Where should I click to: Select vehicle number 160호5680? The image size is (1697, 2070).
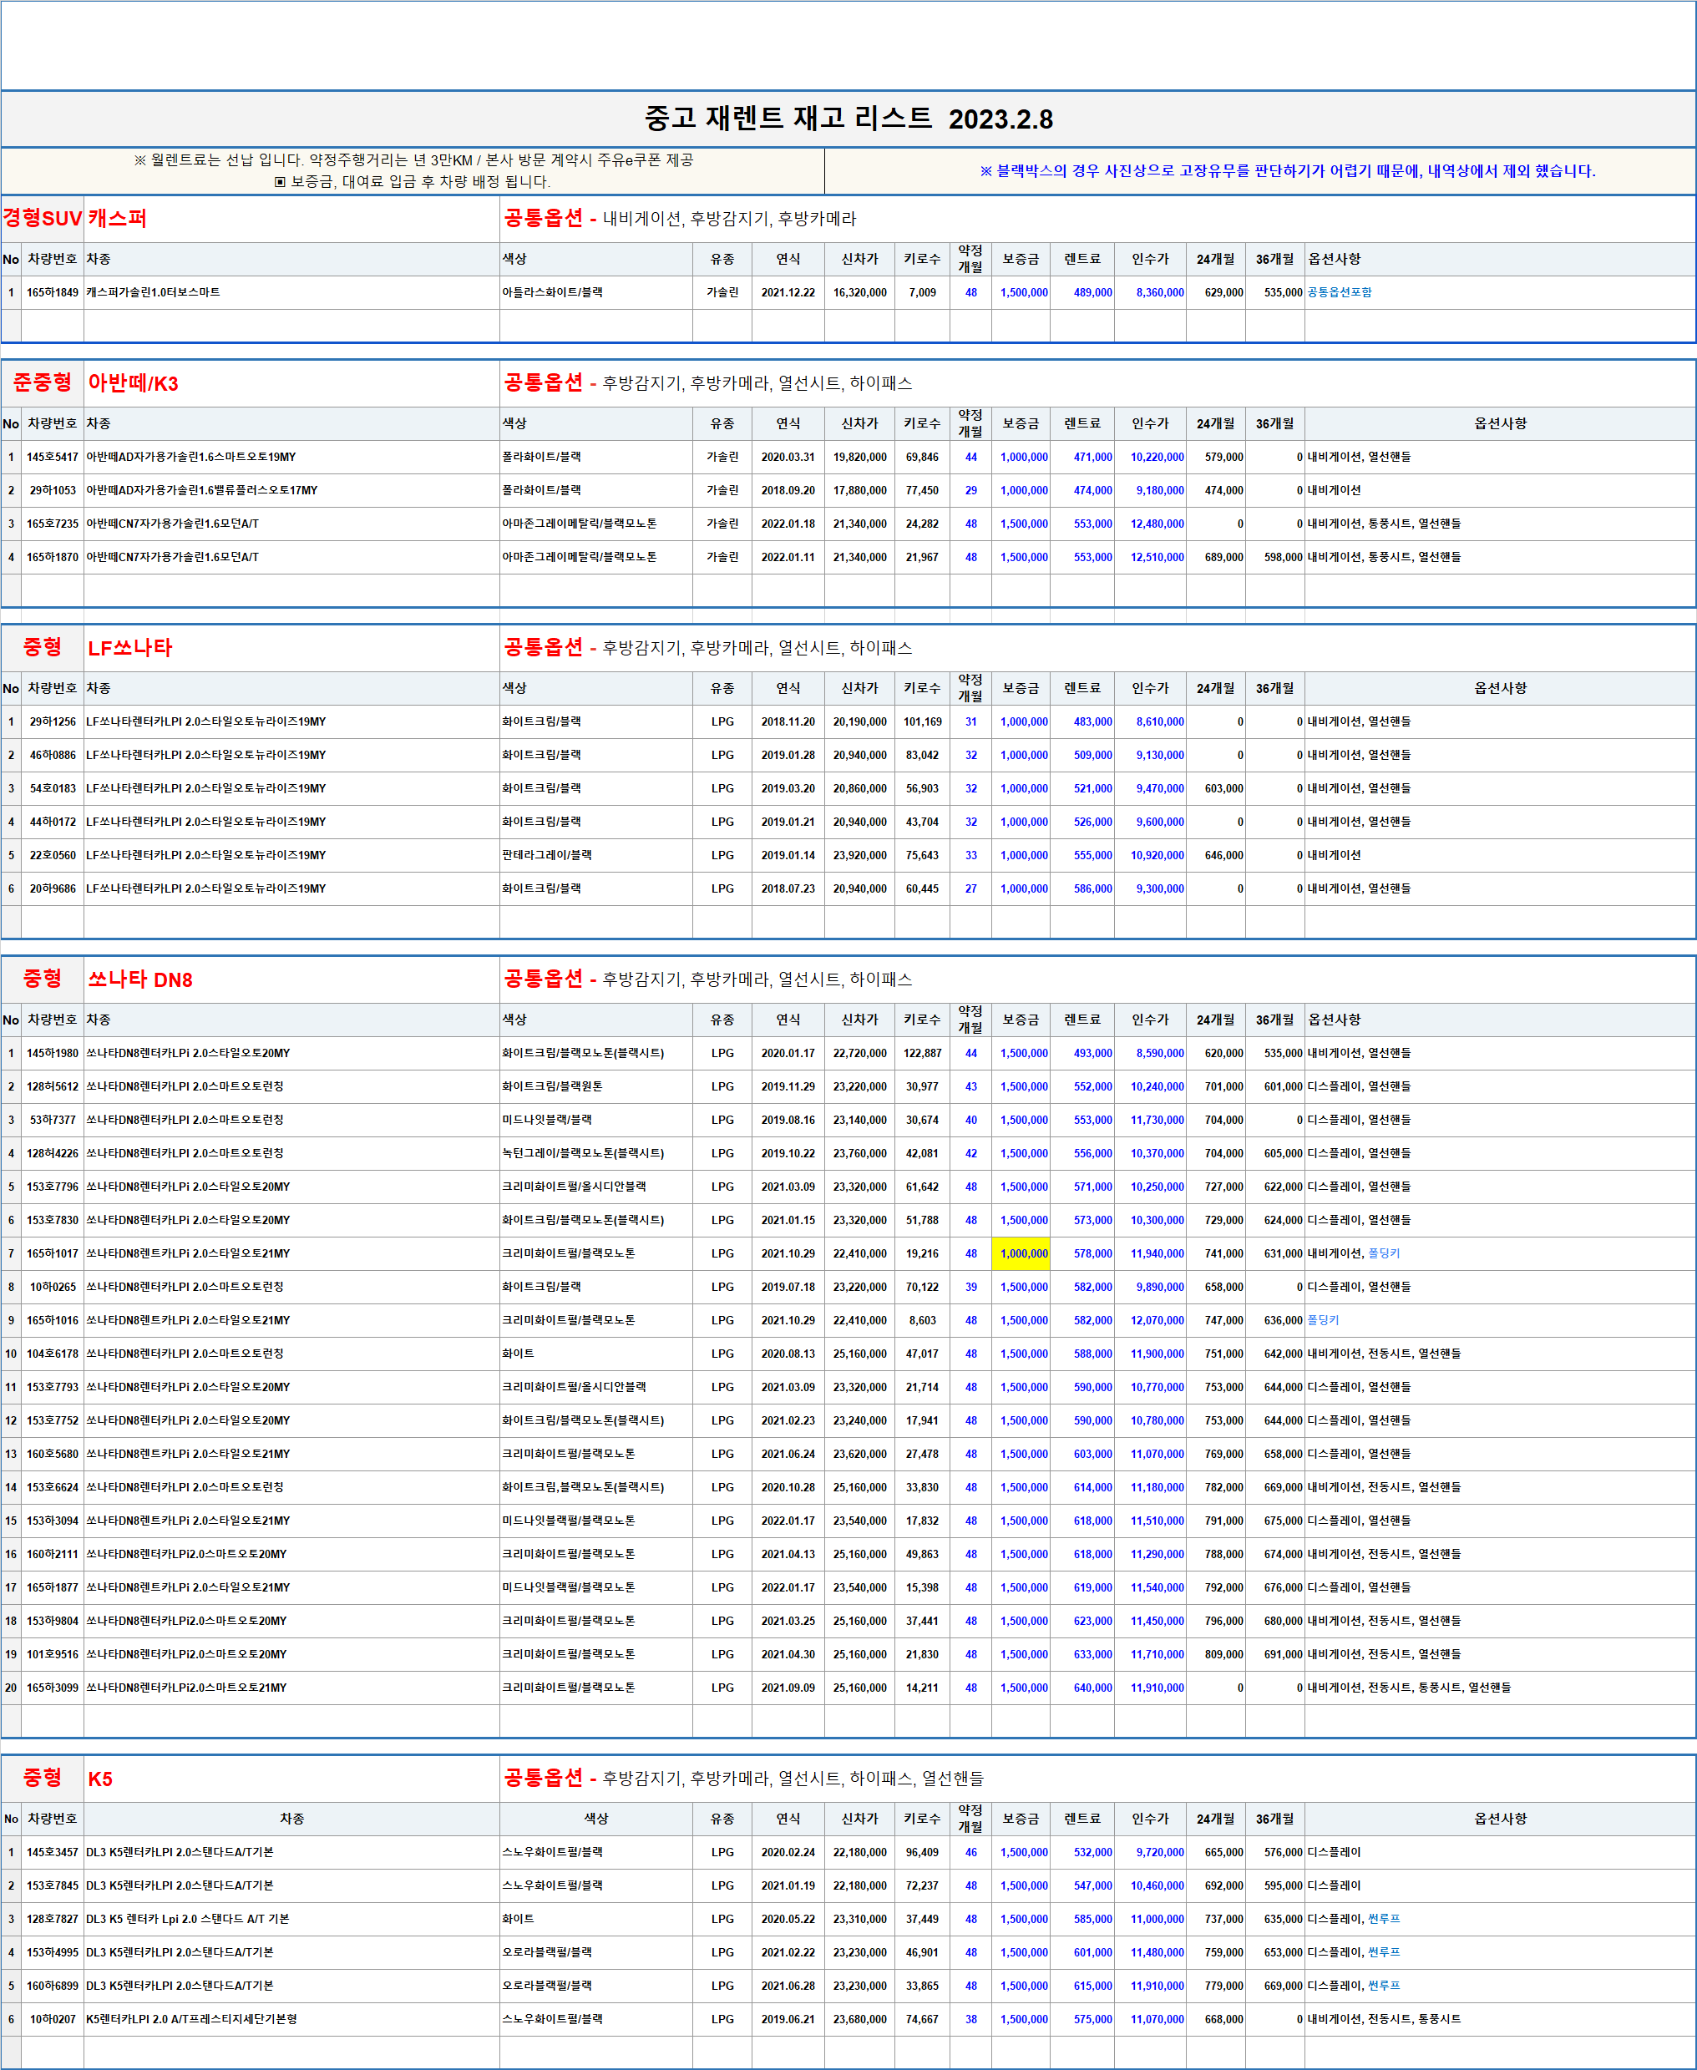tap(52, 1455)
